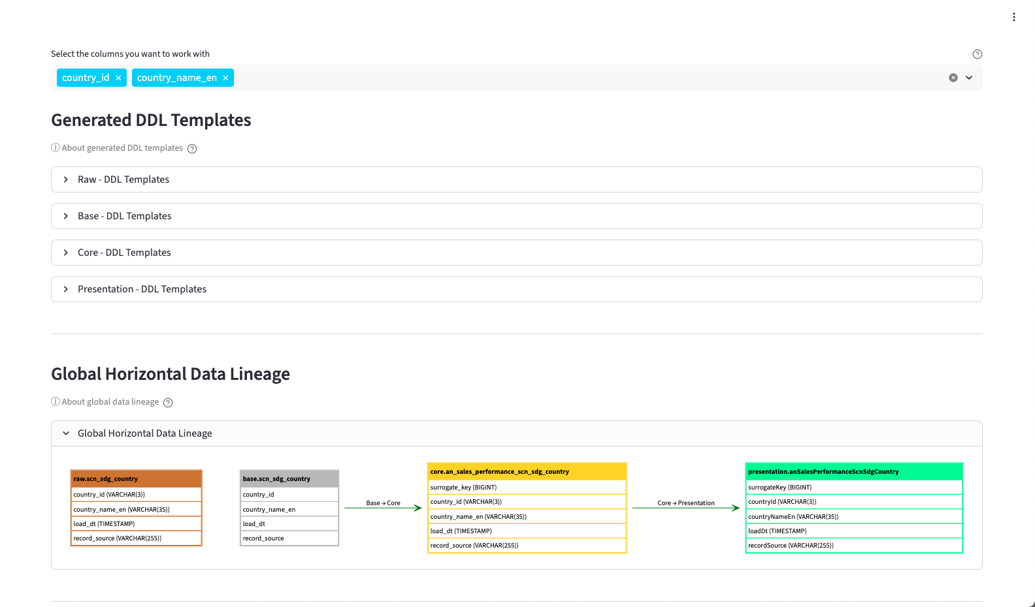Click help icon for column selection

[977, 54]
